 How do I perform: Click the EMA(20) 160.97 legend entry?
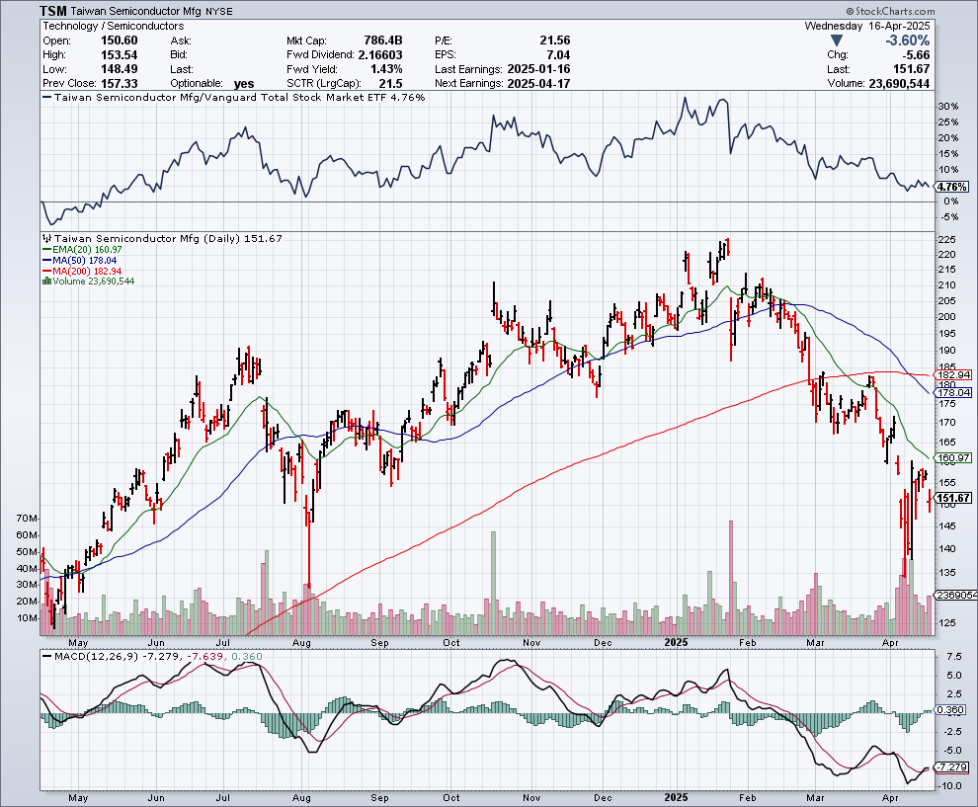pyautogui.click(x=82, y=250)
